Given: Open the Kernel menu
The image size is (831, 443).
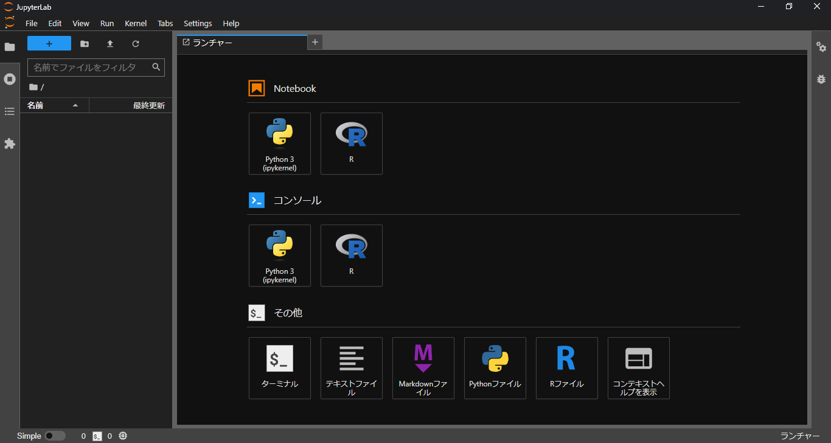Looking at the screenshot, I should tap(136, 23).
